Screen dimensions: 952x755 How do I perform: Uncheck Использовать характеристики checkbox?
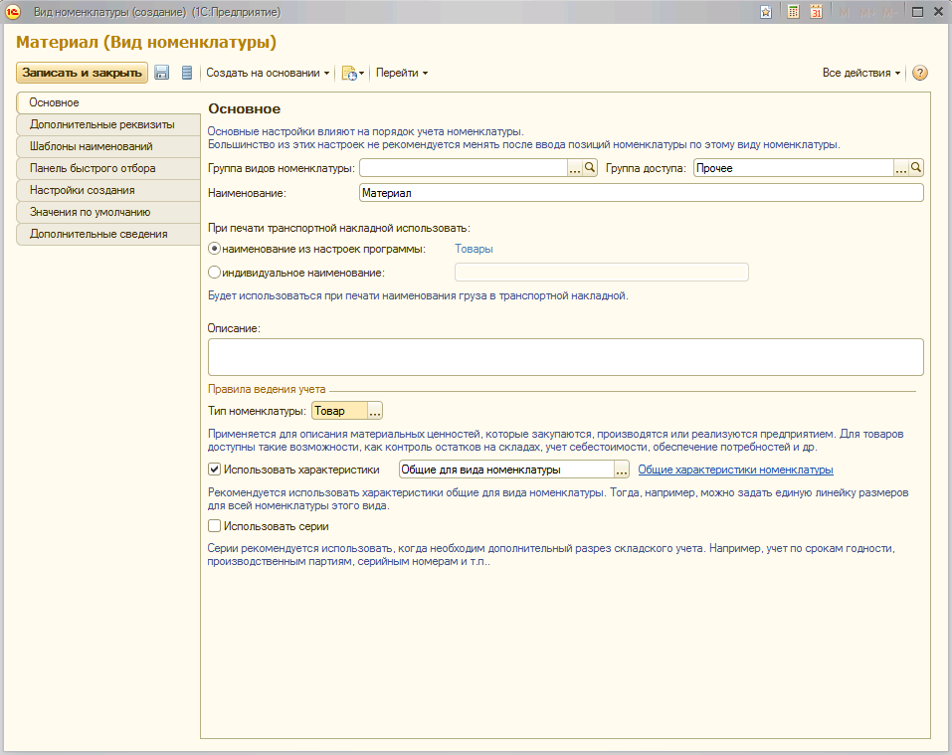pyautogui.click(x=214, y=470)
